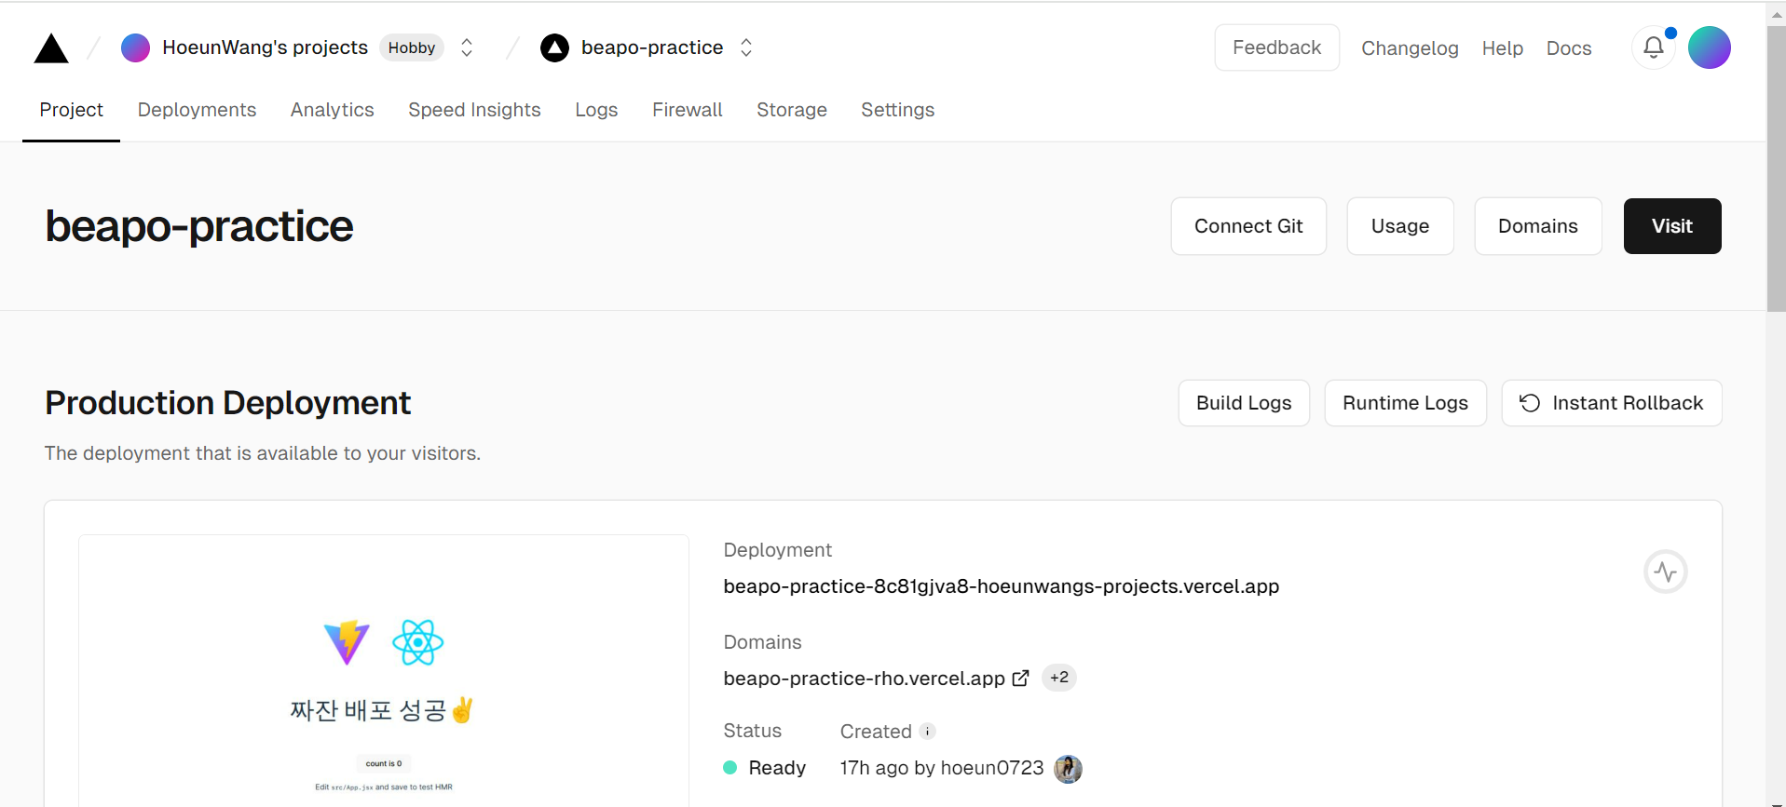Expand the team switcher chevrons
Image resolution: width=1786 pixels, height=807 pixels.
[467, 47]
